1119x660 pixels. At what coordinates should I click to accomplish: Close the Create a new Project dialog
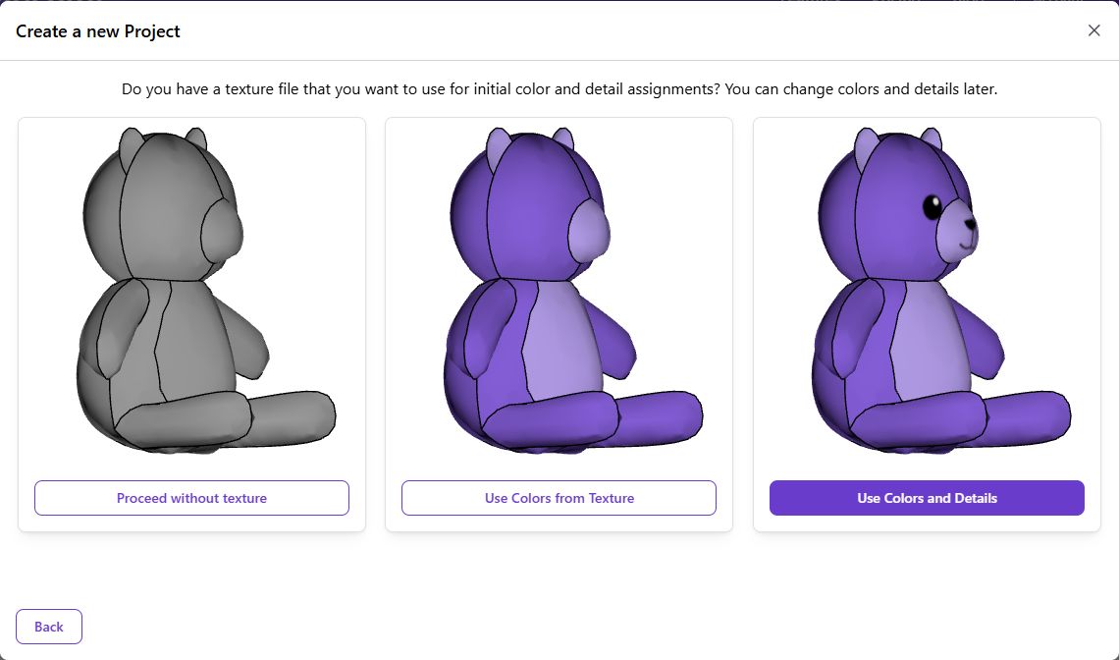pyautogui.click(x=1094, y=30)
